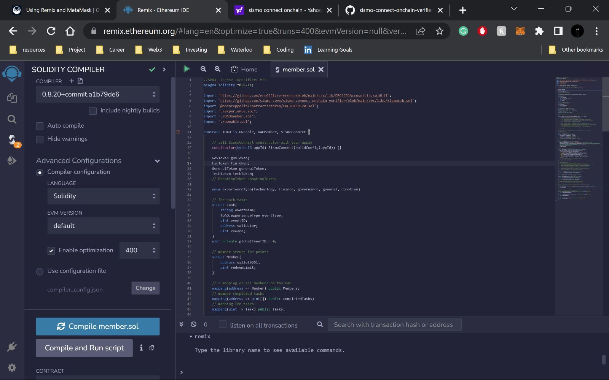Focus the transaction hash search field
Image resolution: width=609 pixels, height=380 pixels.
(394, 325)
